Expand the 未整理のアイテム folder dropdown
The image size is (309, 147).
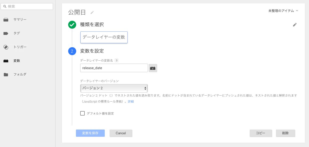point(283,11)
